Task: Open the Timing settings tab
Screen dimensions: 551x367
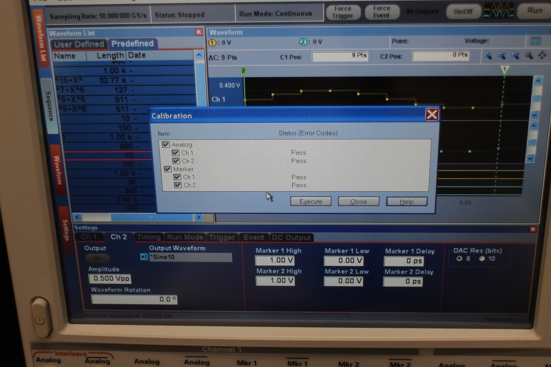Action: click(x=149, y=237)
